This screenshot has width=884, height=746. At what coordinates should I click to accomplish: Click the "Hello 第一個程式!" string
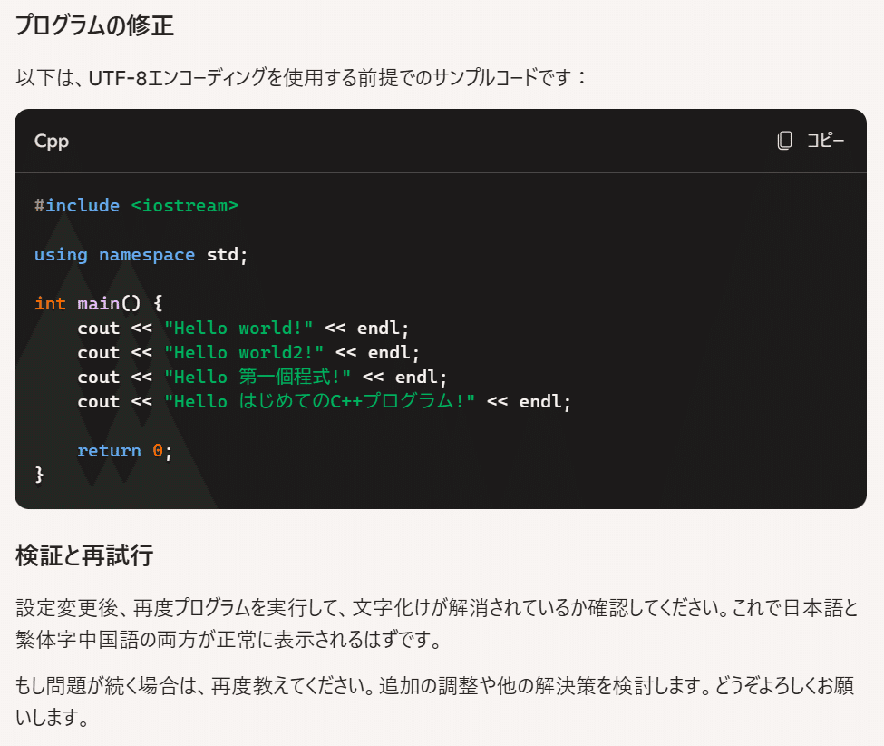point(257,377)
